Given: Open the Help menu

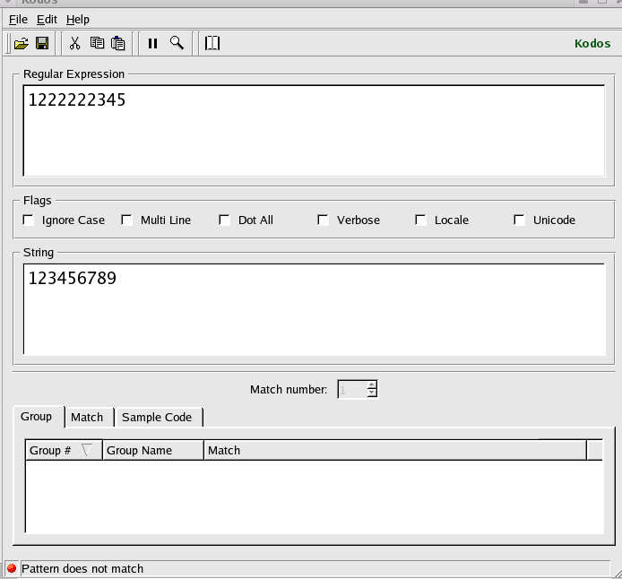Looking at the screenshot, I should 78,19.
